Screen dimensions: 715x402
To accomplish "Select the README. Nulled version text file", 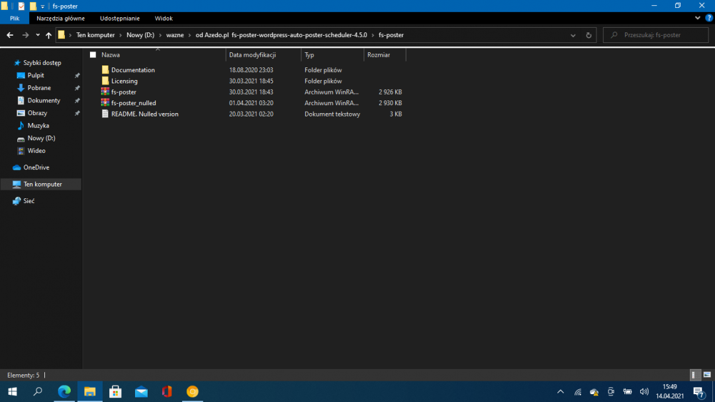I will point(144,114).
